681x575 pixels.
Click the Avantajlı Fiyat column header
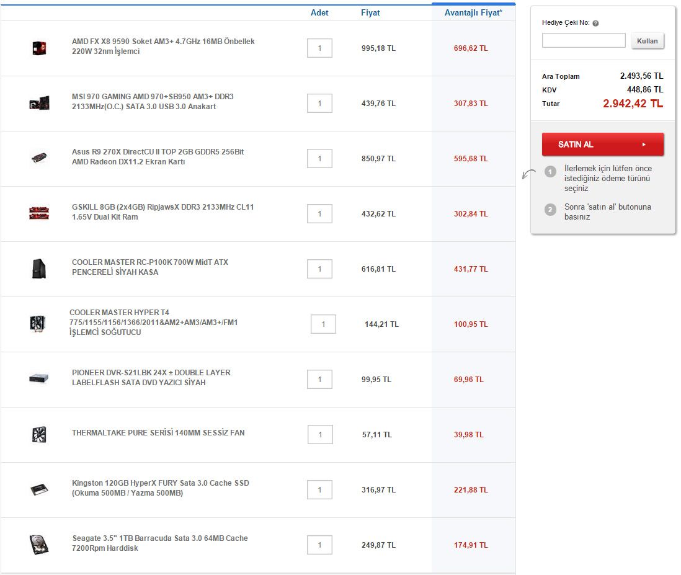click(x=473, y=13)
